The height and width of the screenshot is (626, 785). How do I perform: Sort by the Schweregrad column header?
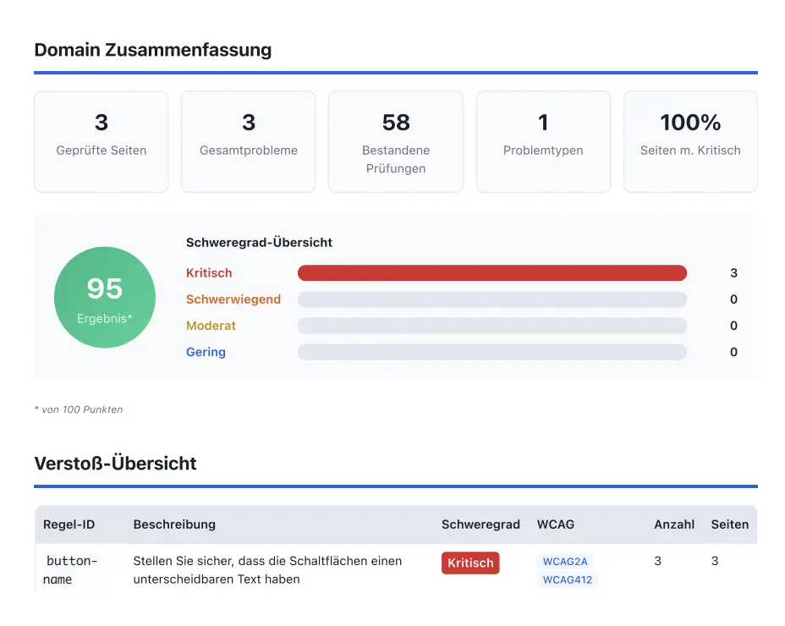pyautogui.click(x=480, y=524)
